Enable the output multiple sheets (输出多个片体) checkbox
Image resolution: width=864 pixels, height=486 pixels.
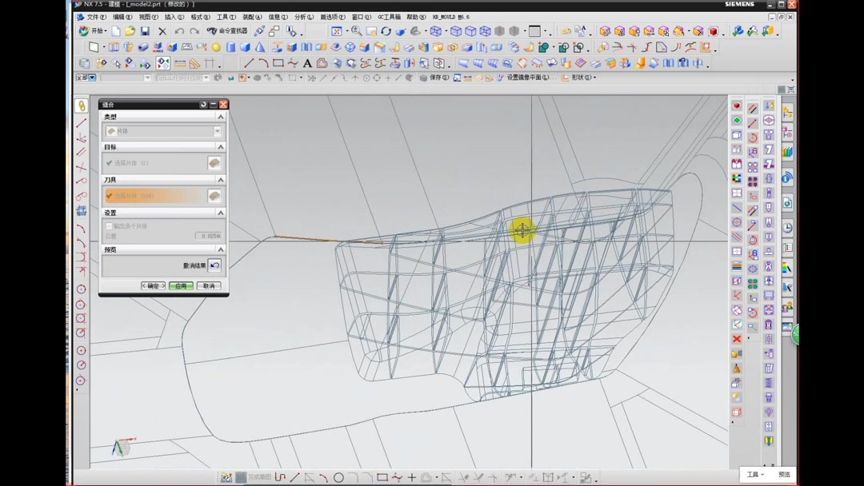(x=110, y=226)
